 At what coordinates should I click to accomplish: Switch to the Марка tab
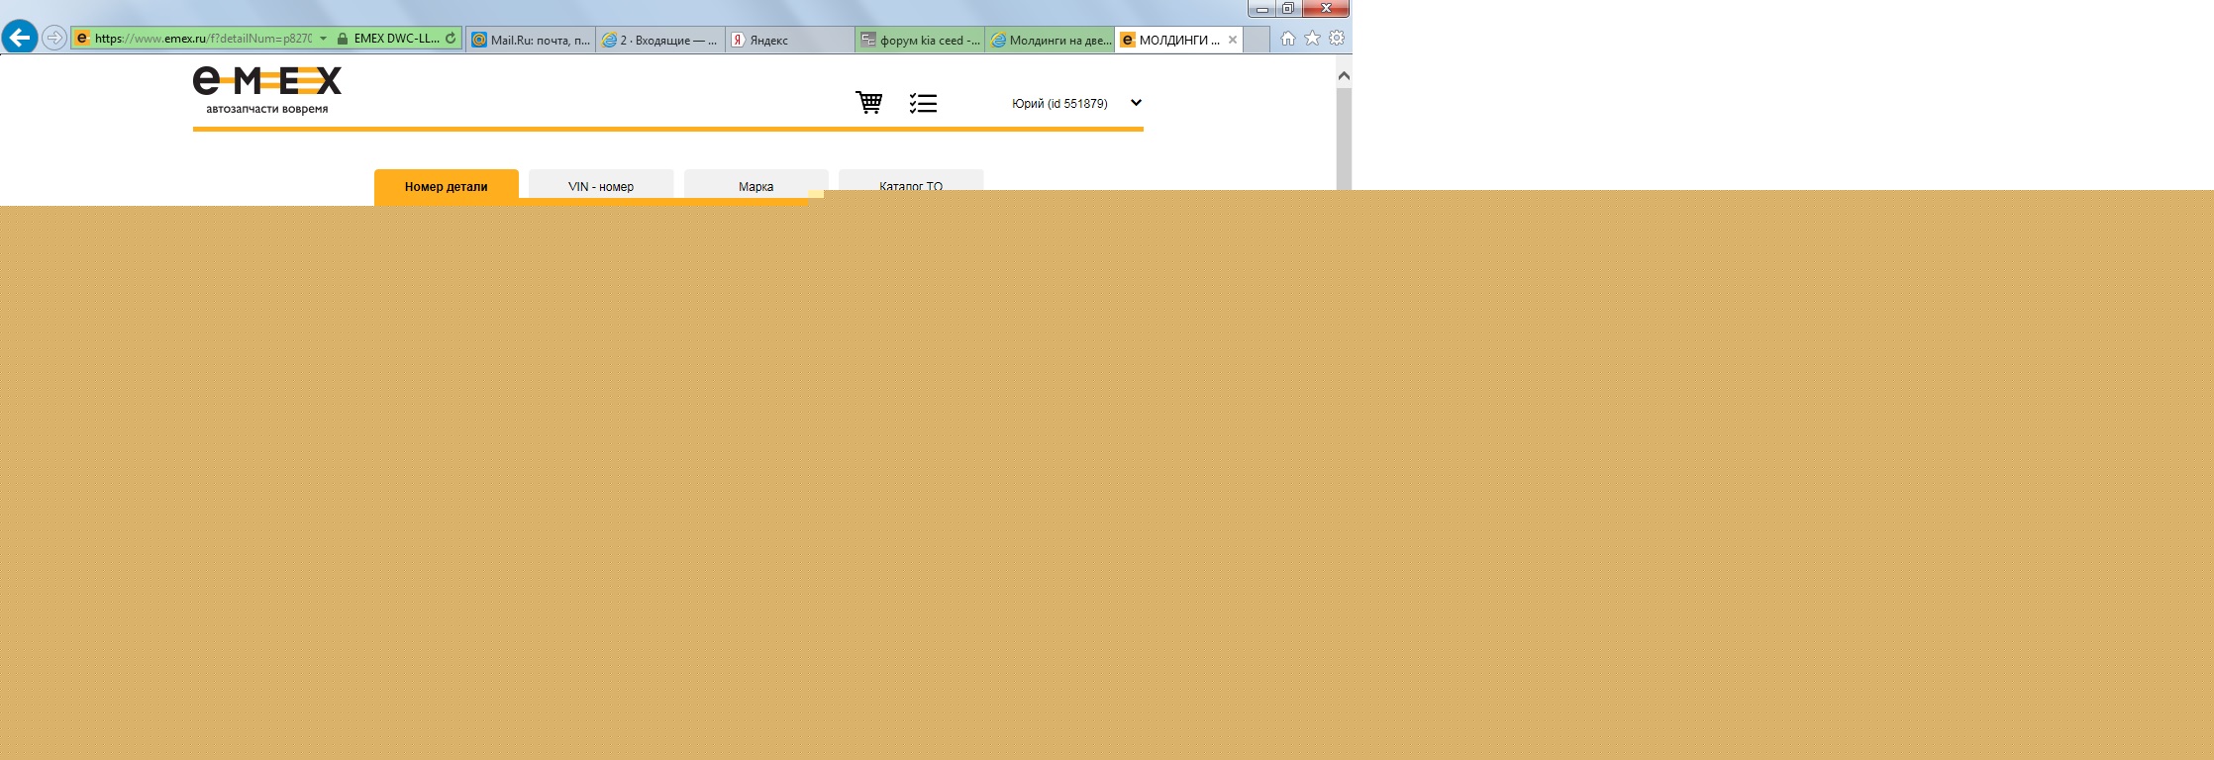click(755, 186)
